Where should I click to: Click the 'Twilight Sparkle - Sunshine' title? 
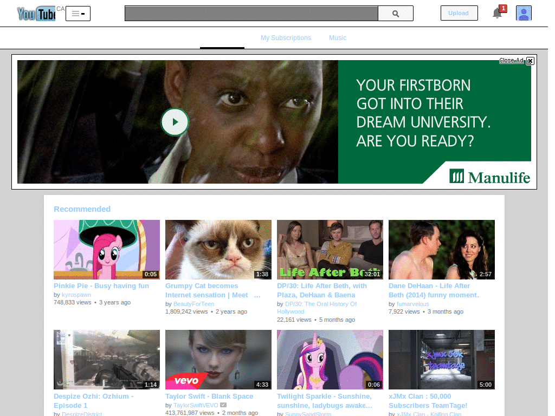click(x=325, y=401)
